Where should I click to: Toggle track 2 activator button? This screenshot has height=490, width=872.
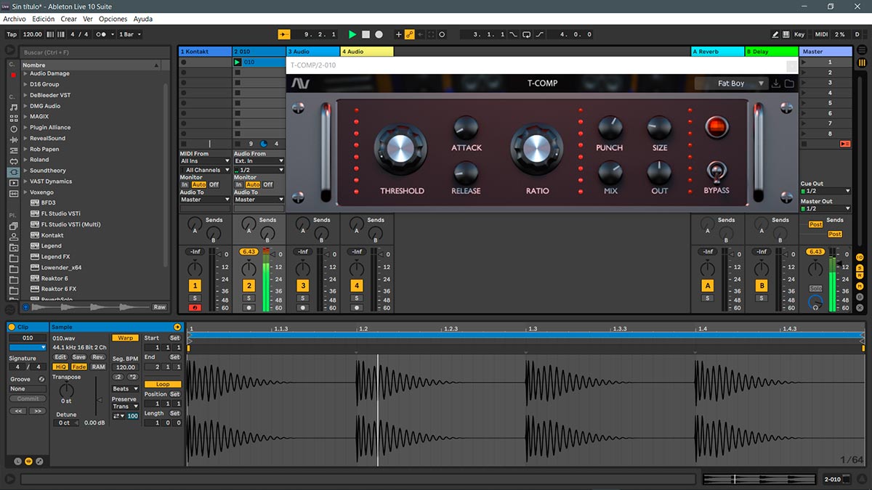click(x=249, y=286)
